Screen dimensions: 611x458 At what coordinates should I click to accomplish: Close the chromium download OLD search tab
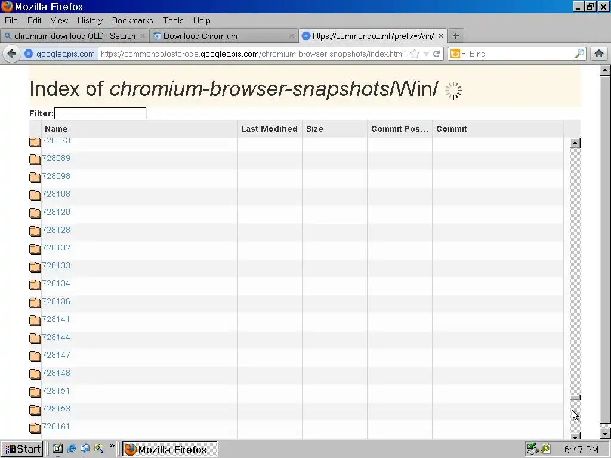[143, 36]
